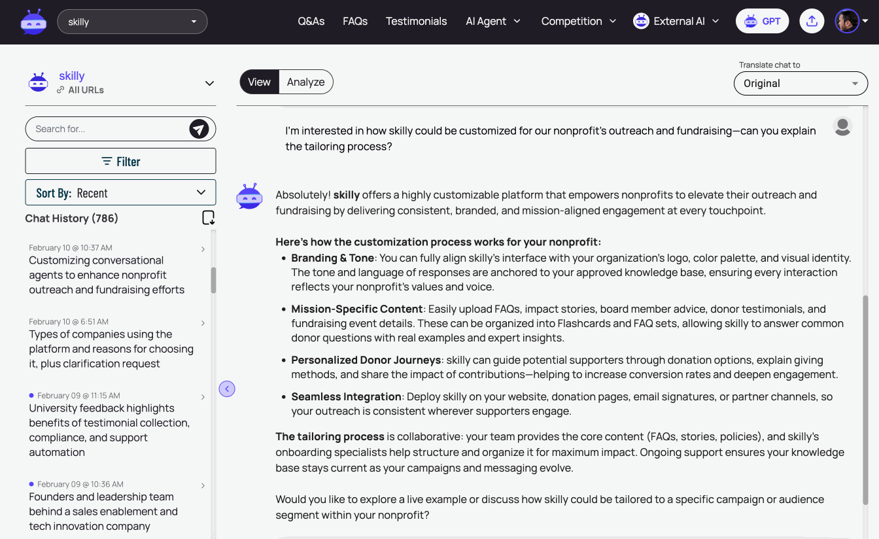Click the link icon beside All URLs
The height and width of the screenshot is (539, 879).
61,90
